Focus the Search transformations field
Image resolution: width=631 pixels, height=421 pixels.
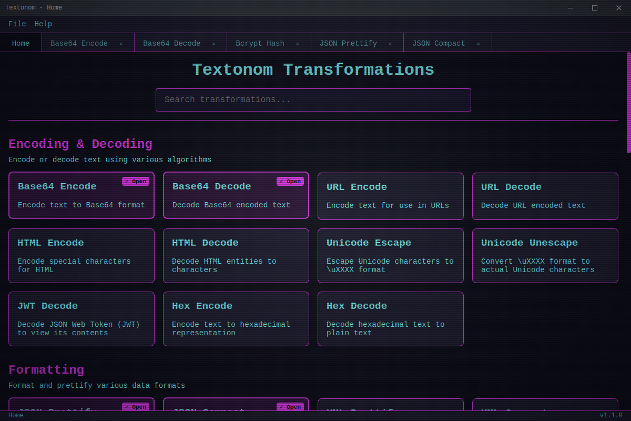click(x=313, y=100)
